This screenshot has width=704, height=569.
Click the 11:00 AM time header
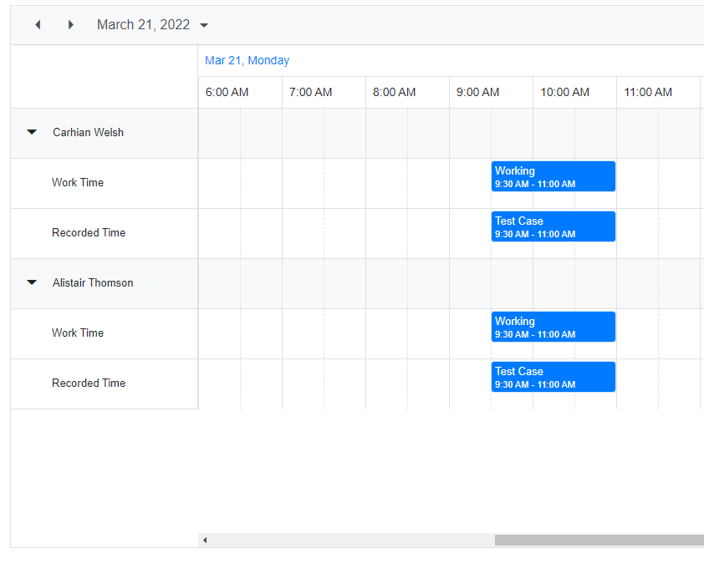(x=648, y=92)
